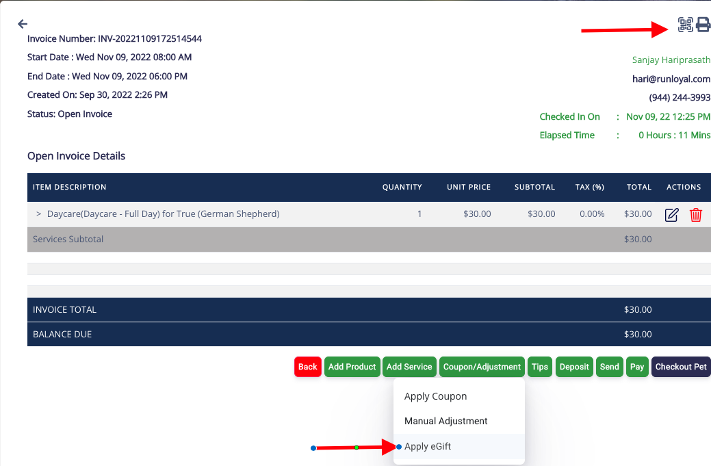Screen dimensions: 711x466
Task: Click the Start Date line
Action: pos(109,57)
